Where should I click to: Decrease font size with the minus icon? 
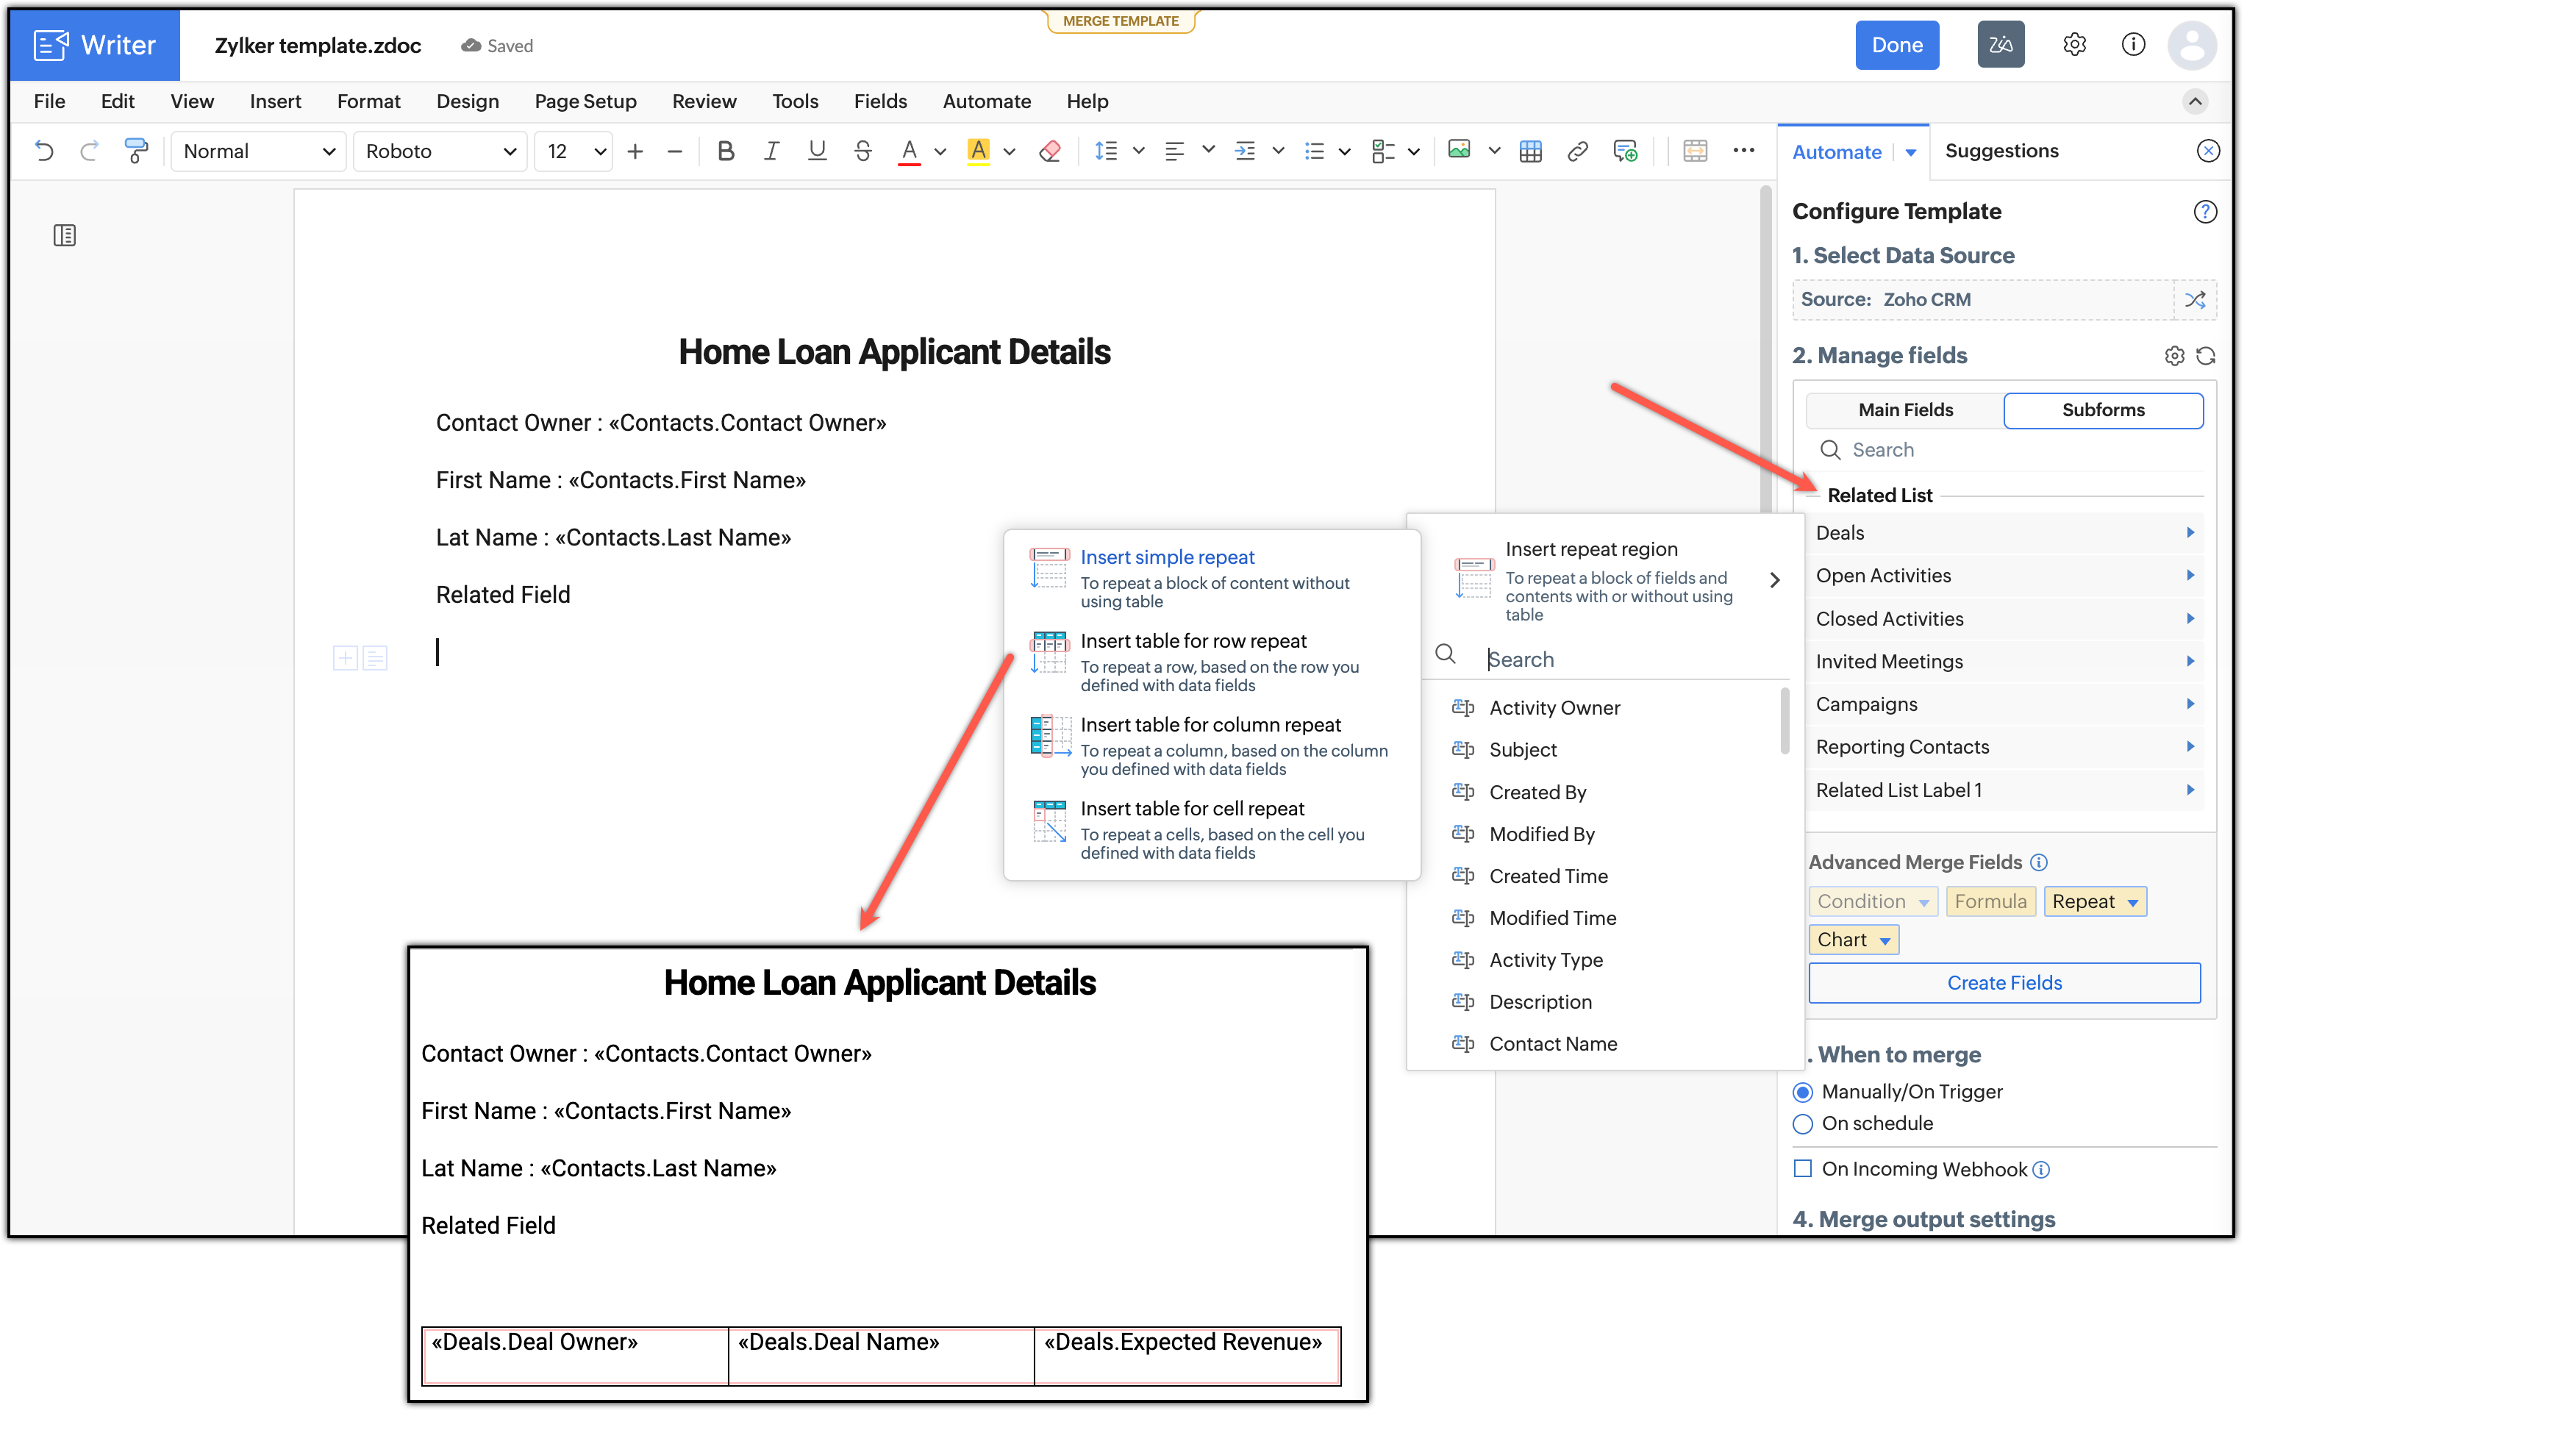tap(675, 151)
